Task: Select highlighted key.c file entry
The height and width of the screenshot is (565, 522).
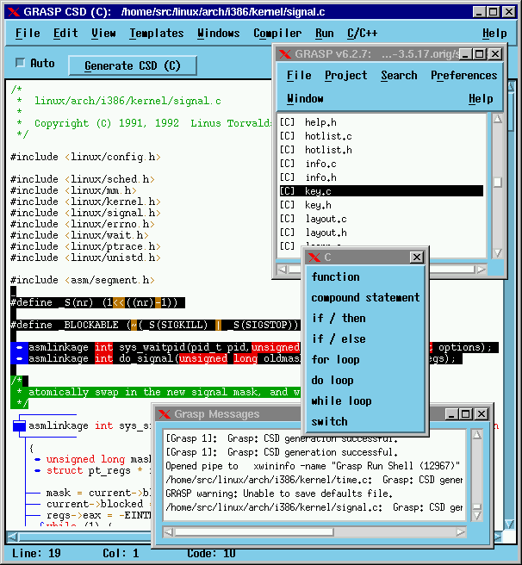Action: click(382, 191)
